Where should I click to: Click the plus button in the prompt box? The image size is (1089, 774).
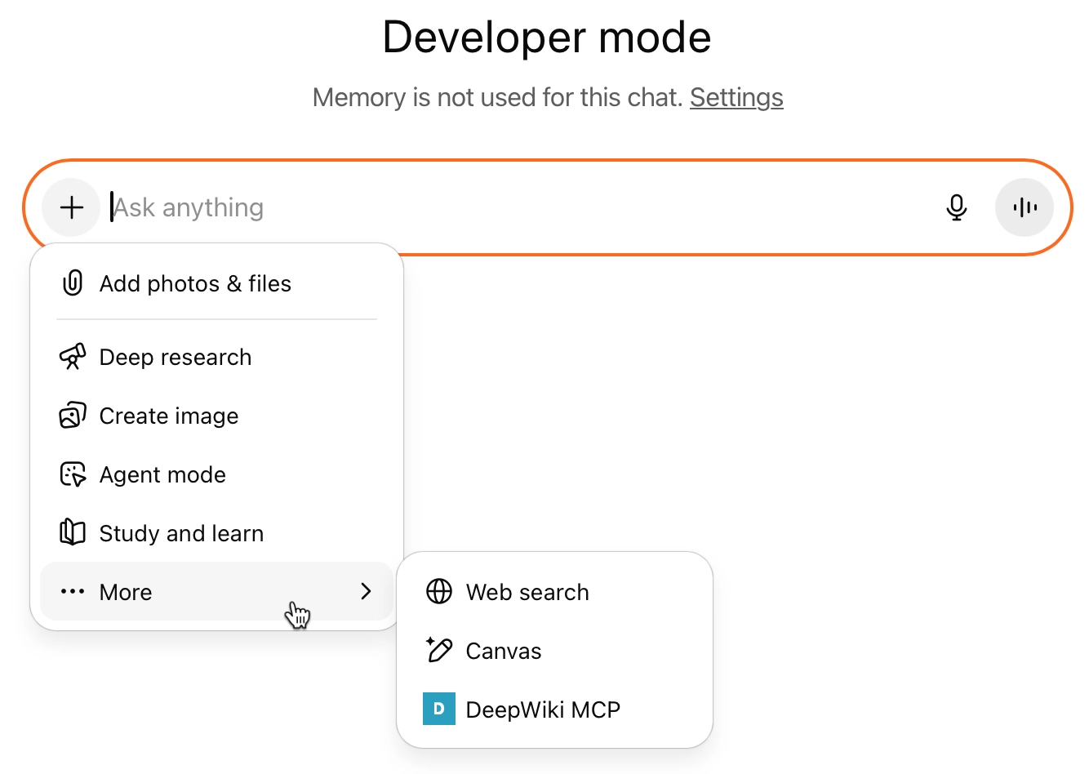(72, 207)
